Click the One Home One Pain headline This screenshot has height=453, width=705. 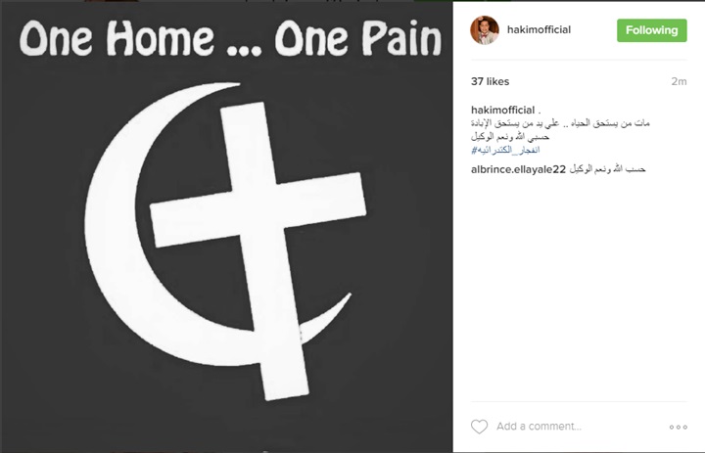pos(231,38)
